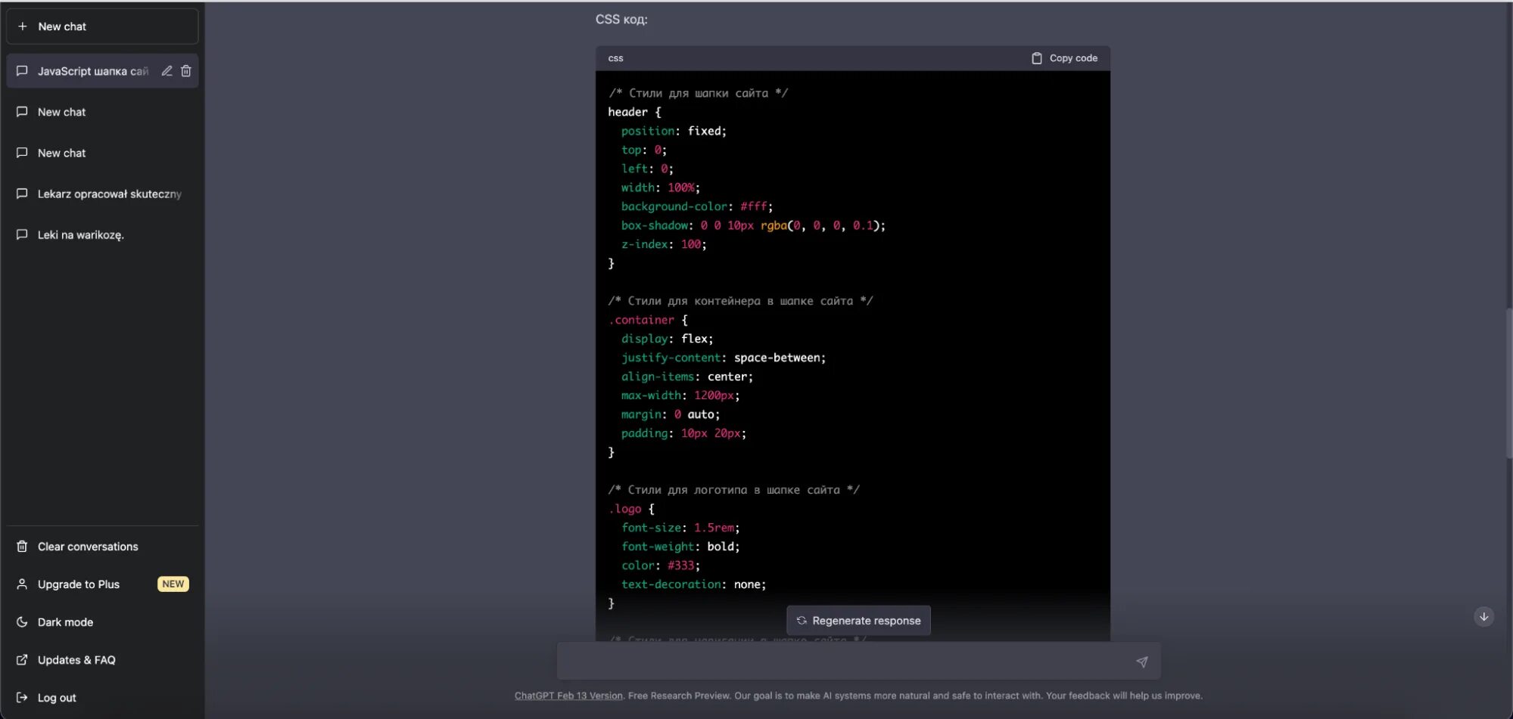Open the JavaScript шапка сай conversation
The width and height of the screenshot is (1513, 719).
(102, 71)
